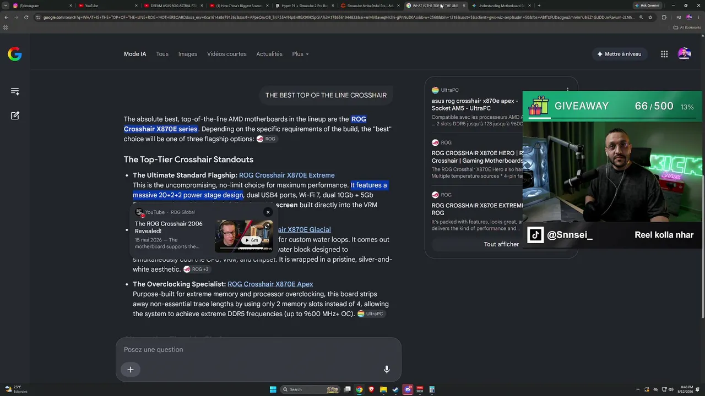Expand the Plus dropdown menu
705x396 pixels.
pyautogui.click(x=300, y=54)
